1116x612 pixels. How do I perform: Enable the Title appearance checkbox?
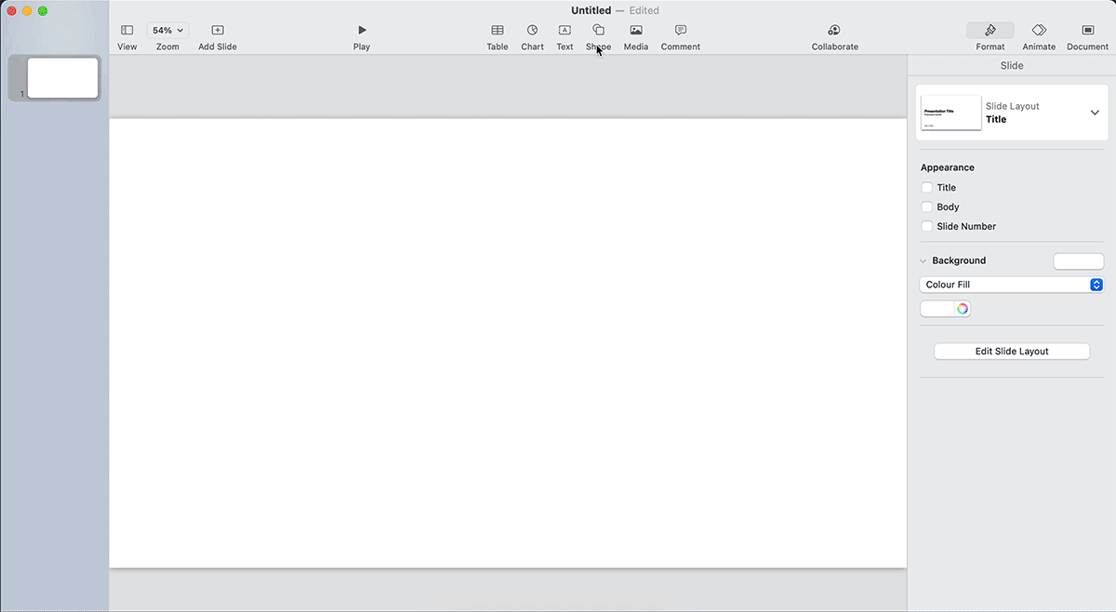tap(926, 187)
